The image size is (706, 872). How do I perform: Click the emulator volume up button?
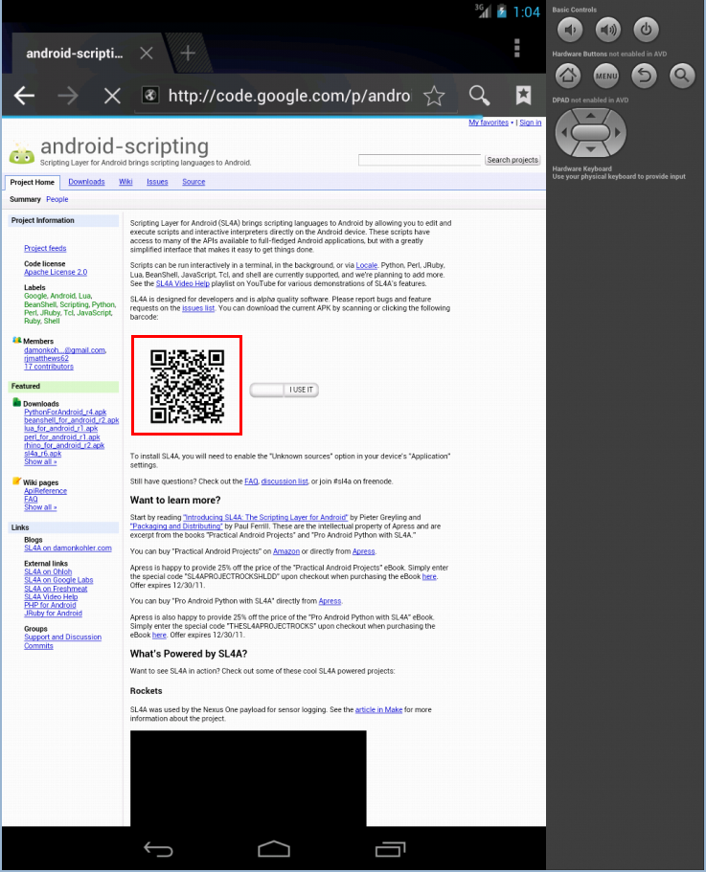(x=607, y=30)
